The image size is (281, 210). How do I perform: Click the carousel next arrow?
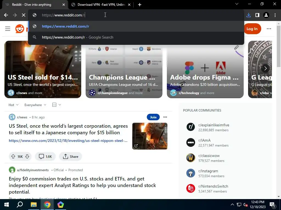tap(265, 68)
